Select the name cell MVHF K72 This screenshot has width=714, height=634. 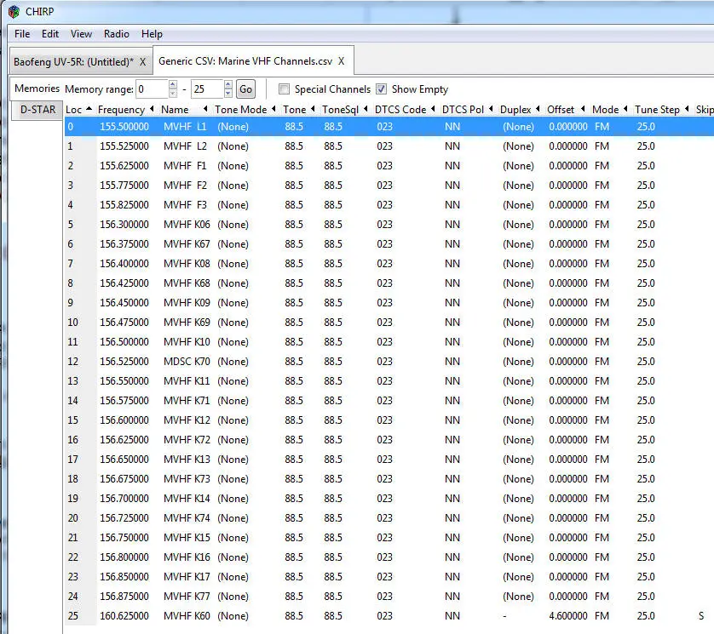pos(187,439)
